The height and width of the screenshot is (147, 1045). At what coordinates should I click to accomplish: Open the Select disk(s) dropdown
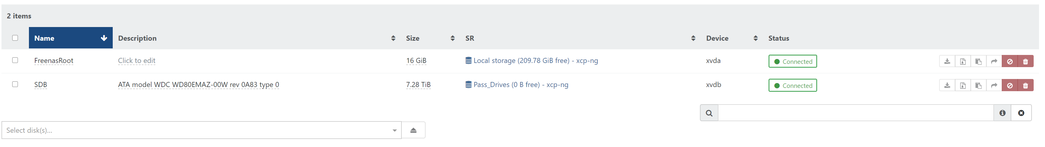(202, 130)
